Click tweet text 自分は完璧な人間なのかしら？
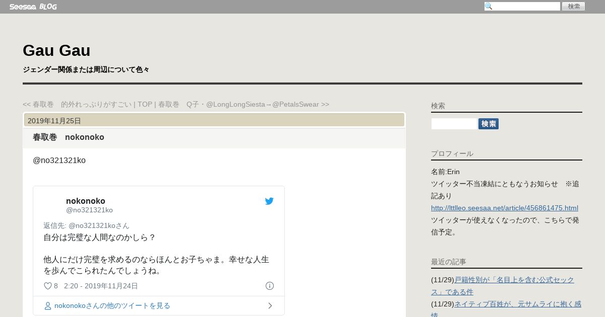Screen dimensions: 605x317 tap(100, 237)
